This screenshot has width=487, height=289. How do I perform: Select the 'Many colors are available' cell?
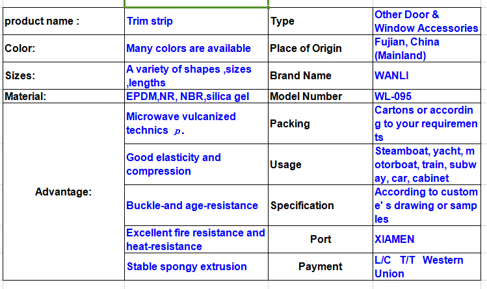pos(196,48)
